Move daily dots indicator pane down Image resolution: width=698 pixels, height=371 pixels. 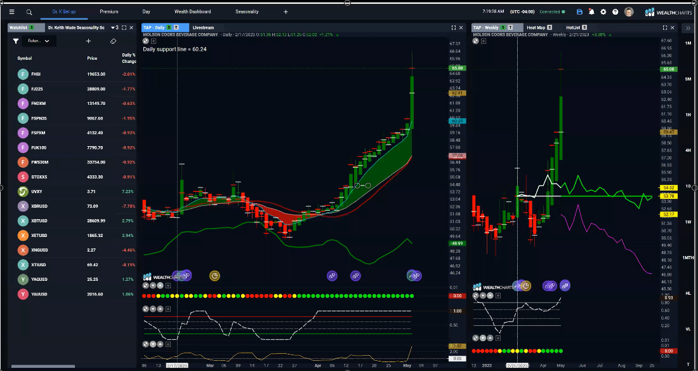tap(153, 286)
